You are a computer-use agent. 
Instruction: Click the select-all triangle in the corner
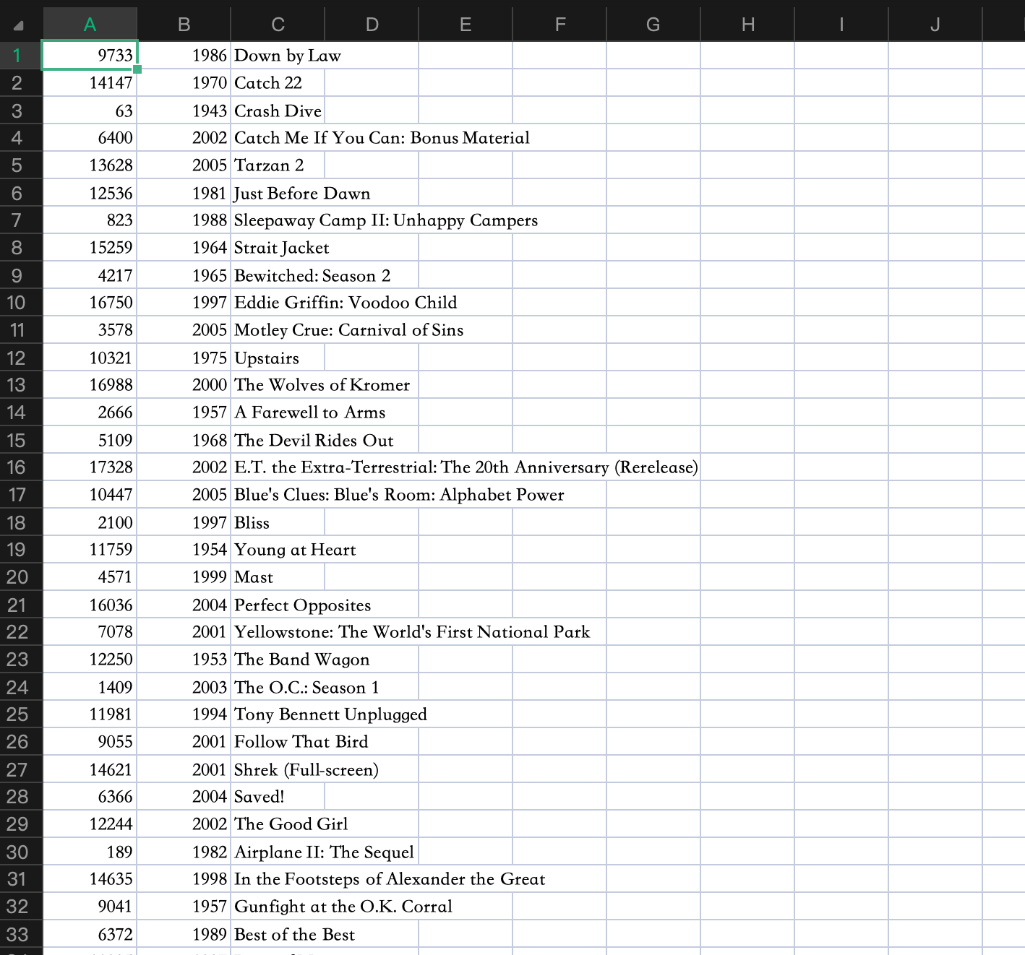click(x=19, y=25)
